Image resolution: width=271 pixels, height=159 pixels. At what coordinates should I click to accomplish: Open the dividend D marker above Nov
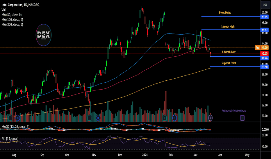click(98, 118)
